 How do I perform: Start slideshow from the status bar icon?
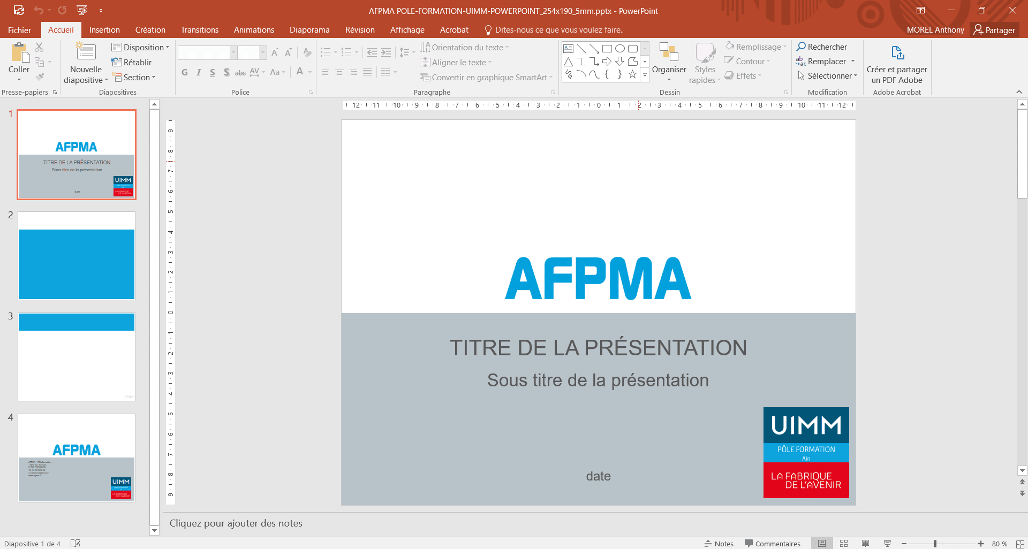[x=887, y=543]
